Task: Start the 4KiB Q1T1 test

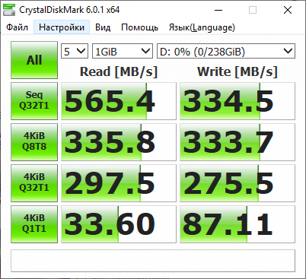Action: 34,224
